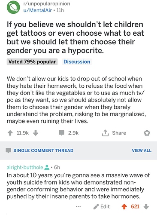This screenshot has width=157, height=215.
Task: Click the Voted 79% popular flair
Action: [x=32, y=61]
